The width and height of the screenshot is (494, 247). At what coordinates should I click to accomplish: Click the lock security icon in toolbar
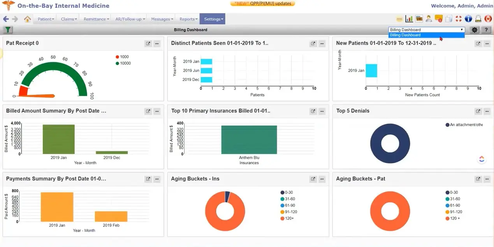(478, 18)
